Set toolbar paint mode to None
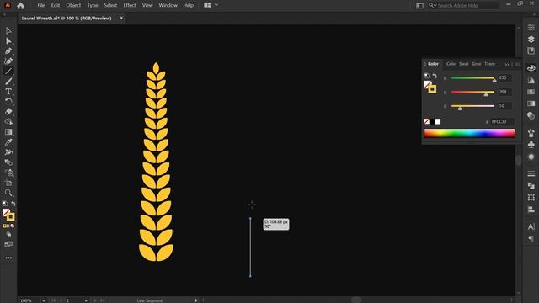Viewport: 539px width, 303px height. click(x=13, y=226)
